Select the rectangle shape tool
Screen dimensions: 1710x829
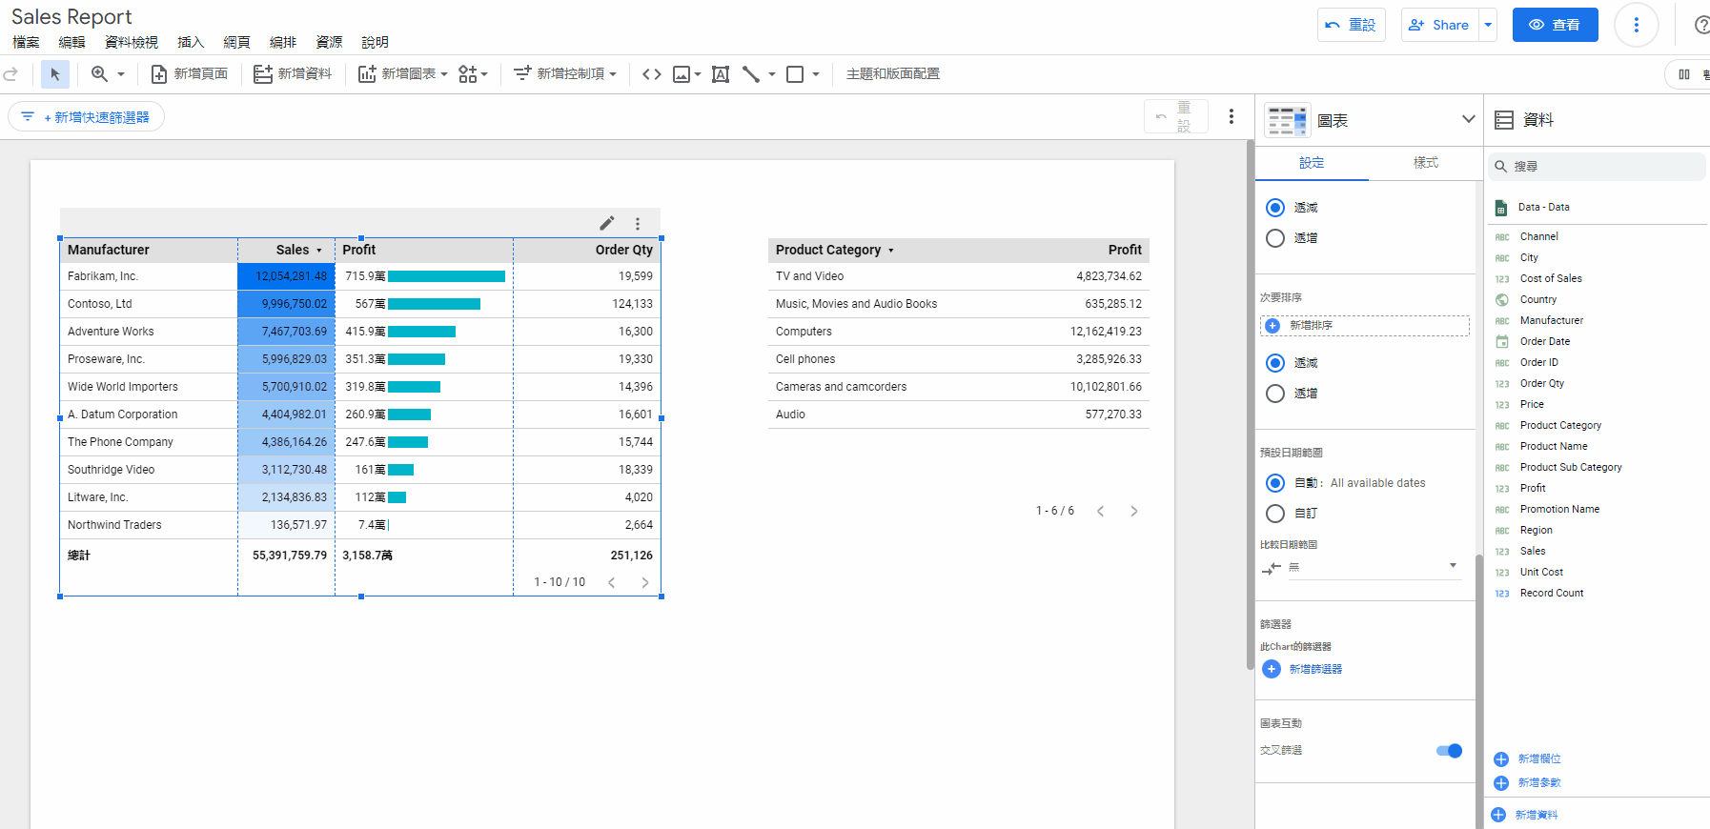(795, 74)
